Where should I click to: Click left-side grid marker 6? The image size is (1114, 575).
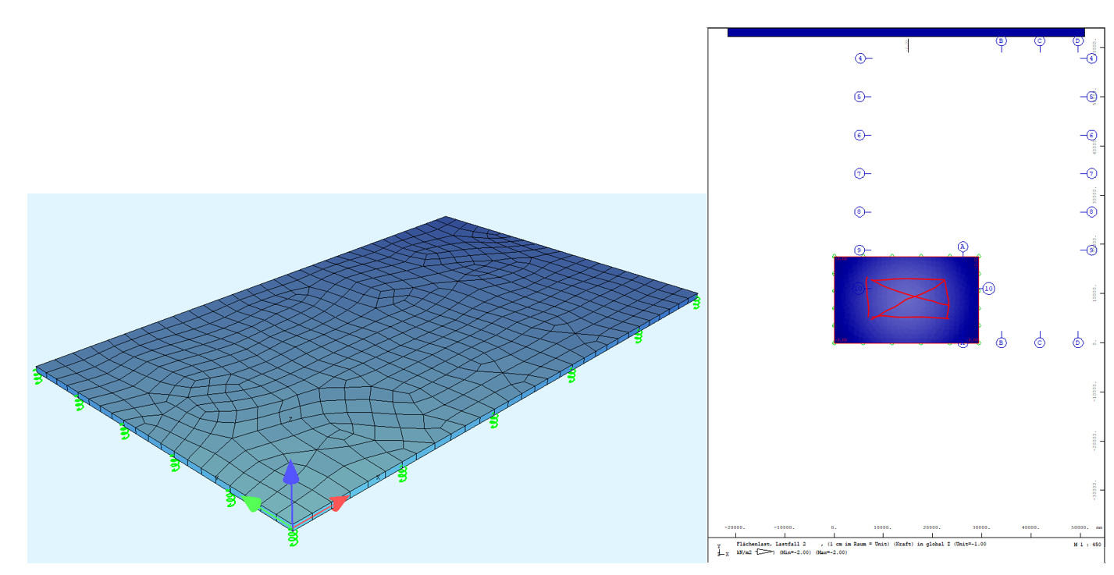(860, 135)
